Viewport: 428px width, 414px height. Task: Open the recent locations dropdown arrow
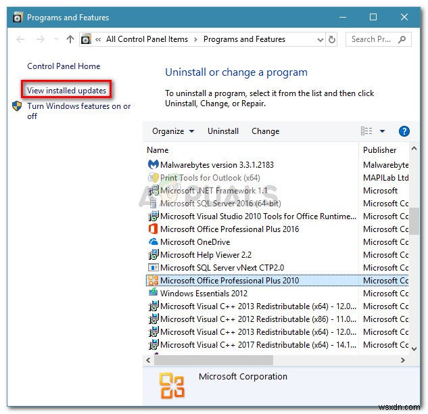[57, 39]
